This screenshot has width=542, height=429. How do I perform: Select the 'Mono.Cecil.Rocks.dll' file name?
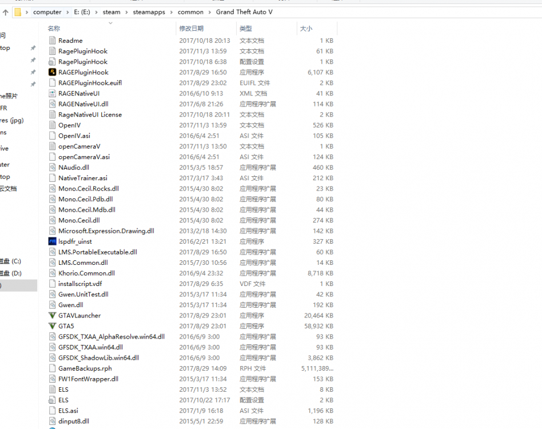point(89,189)
